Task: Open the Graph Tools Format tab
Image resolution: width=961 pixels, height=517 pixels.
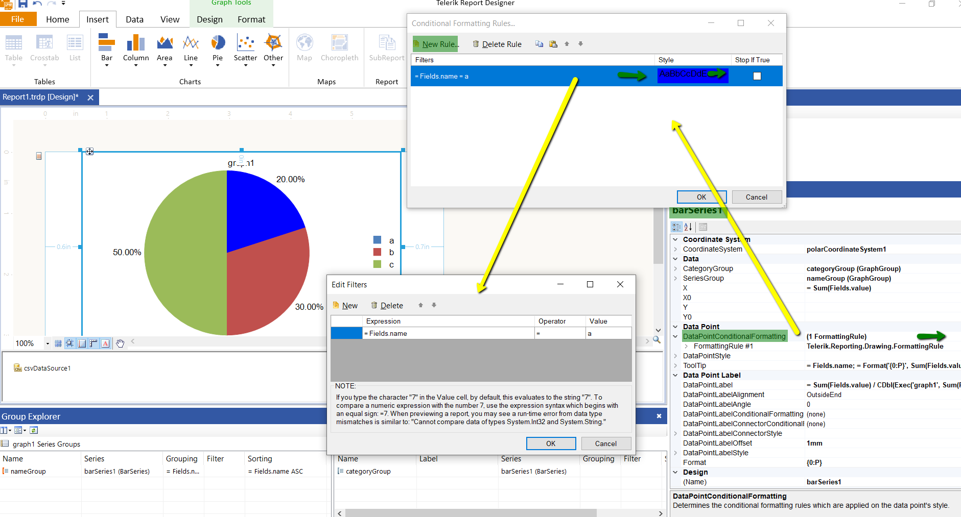Action: [x=251, y=19]
